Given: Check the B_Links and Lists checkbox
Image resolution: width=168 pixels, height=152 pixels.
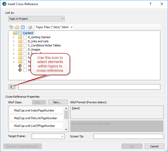Looking at the screenshot, I should pos(25,41).
